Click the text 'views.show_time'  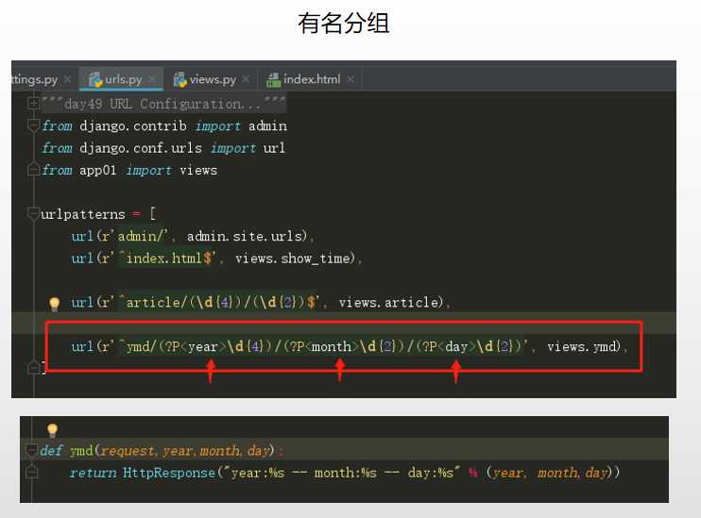[x=295, y=259]
